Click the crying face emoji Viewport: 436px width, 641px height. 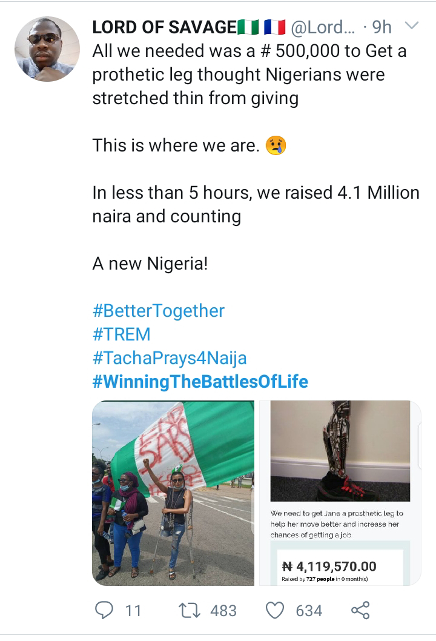[276, 145]
